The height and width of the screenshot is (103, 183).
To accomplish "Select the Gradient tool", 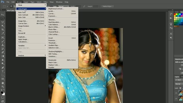I will pyautogui.click(x=3, y=56).
